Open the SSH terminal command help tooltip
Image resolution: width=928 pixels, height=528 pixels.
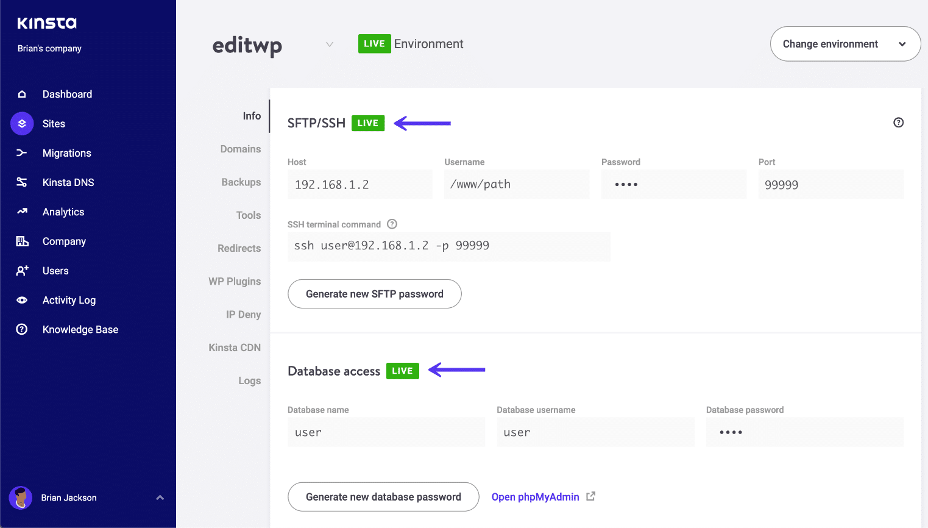[391, 224]
